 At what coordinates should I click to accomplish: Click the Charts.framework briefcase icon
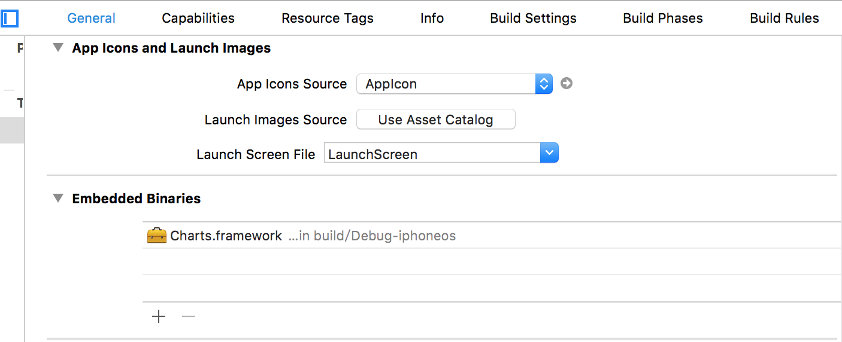coord(156,236)
